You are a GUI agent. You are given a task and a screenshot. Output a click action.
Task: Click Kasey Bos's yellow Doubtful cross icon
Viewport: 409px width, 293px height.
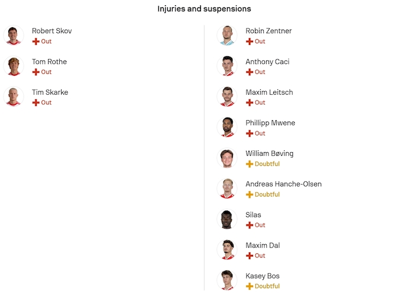tap(250, 286)
